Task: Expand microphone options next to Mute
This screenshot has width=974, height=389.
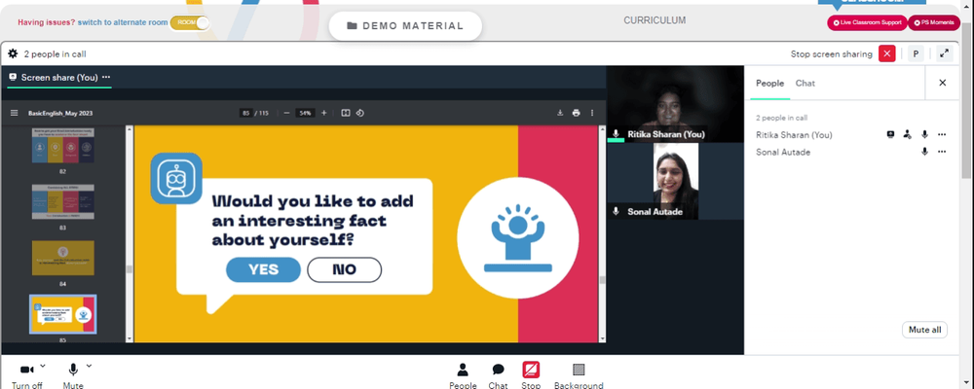Action: click(x=89, y=366)
